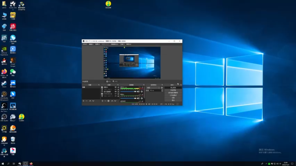Screen dimensions: 296x166
Task: Open Mic/Aux channel settings gear
Action: [x=142, y=91]
